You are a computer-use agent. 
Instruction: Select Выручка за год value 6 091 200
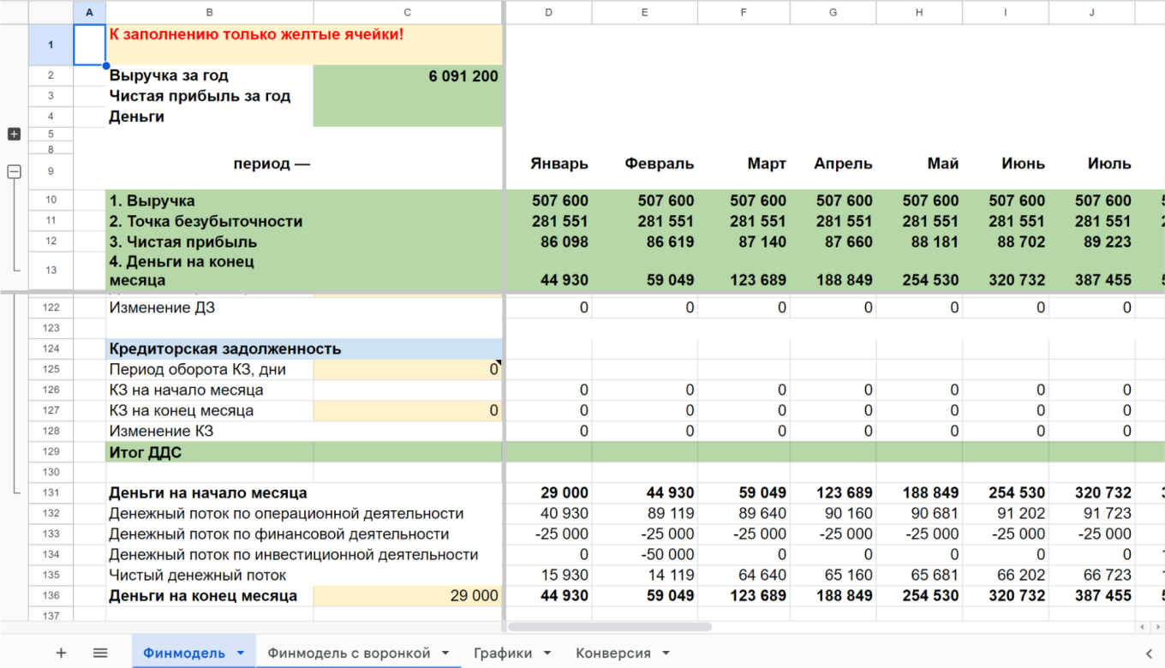coord(407,76)
